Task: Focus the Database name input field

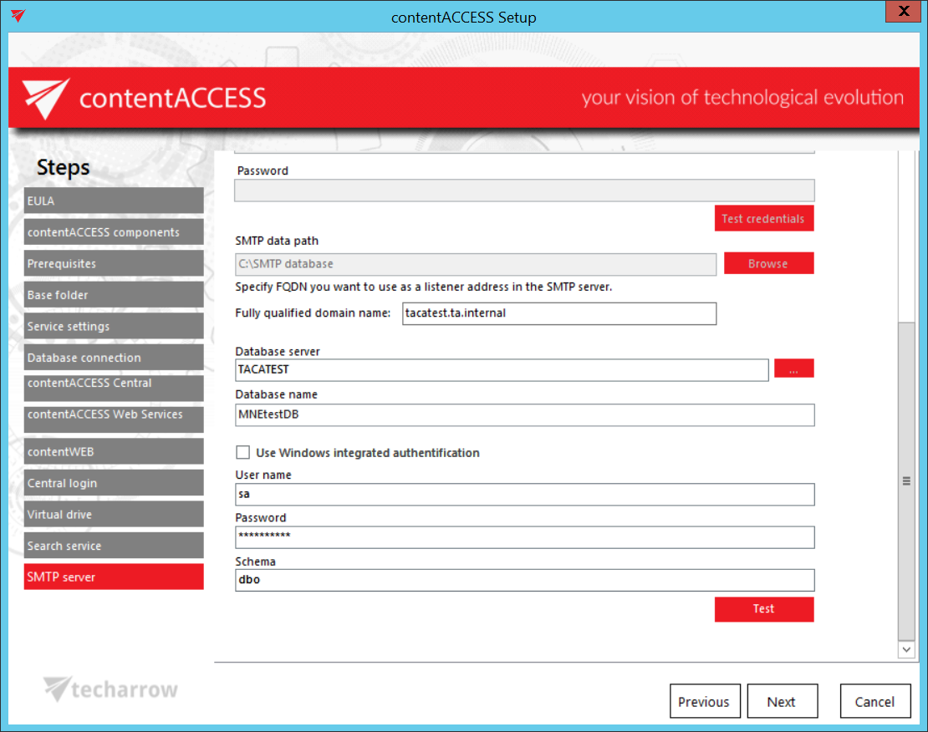Action: (x=524, y=415)
